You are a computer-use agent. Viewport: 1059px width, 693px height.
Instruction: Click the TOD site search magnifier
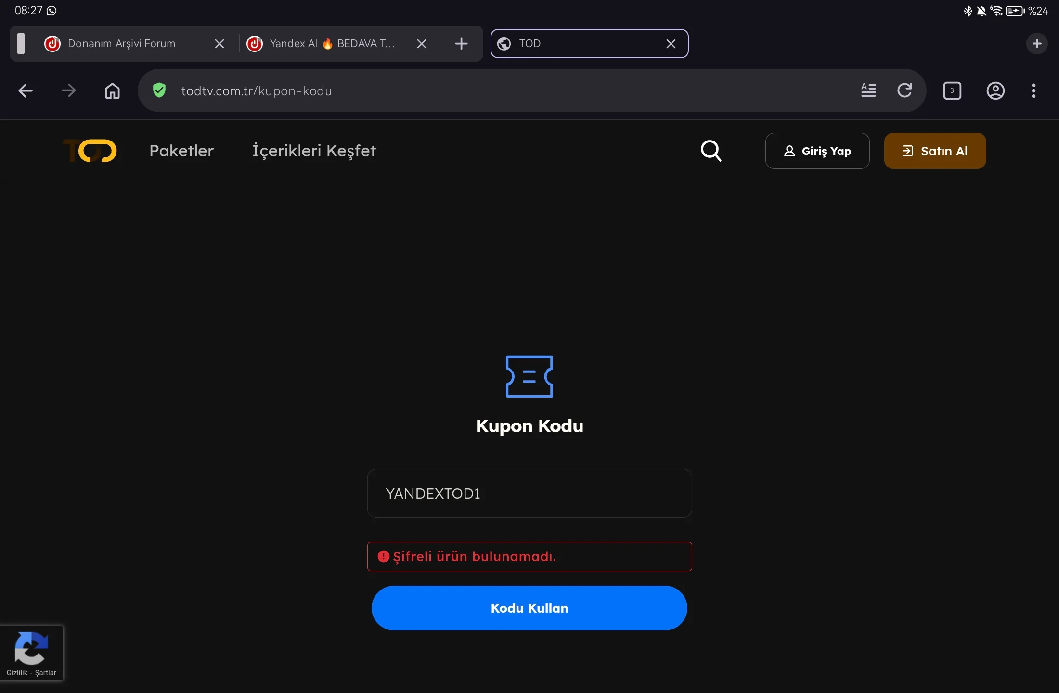(x=711, y=151)
